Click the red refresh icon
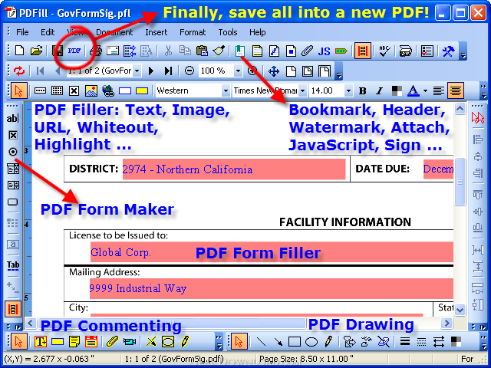The height and width of the screenshot is (368, 491). click(19, 71)
